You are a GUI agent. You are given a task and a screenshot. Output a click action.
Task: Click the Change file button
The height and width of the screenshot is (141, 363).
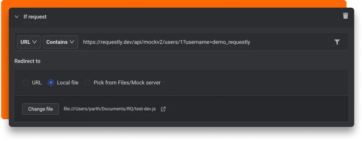pyautogui.click(x=41, y=109)
